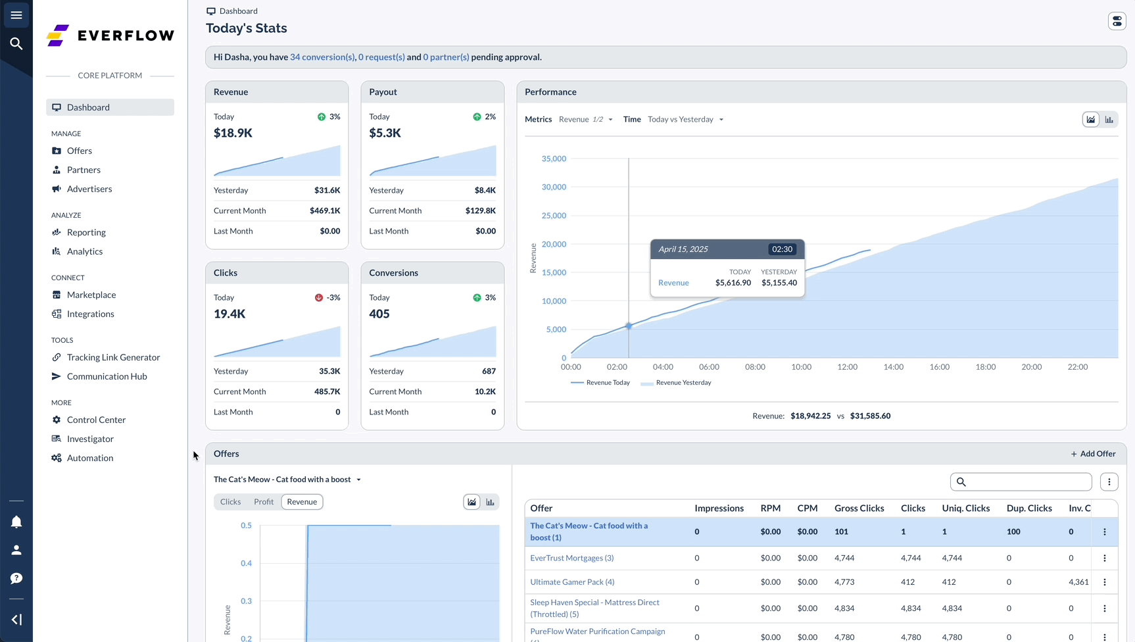The height and width of the screenshot is (642, 1135).
Task: Sort by Uniq. Clicks column header
Action: pyautogui.click(x=965, y=508)
